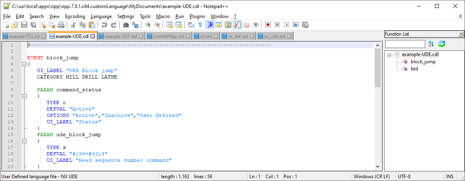Print the document via the printer icon
465x181 pixels.
(61, 25)
